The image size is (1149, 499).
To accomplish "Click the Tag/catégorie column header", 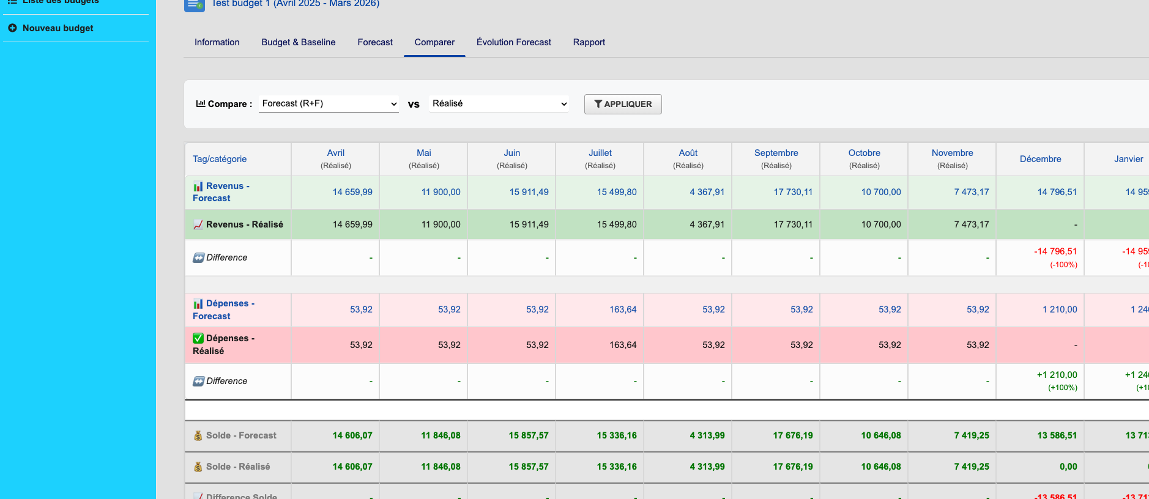I will [x=220, y=159].
